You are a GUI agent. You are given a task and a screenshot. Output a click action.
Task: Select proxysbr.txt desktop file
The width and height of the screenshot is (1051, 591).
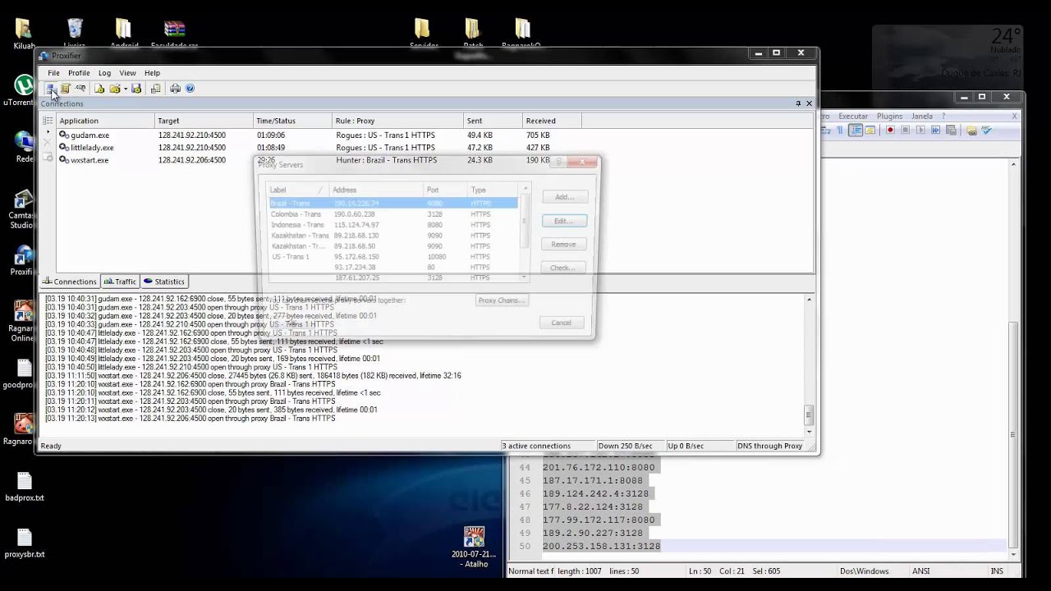pos(25,543)
